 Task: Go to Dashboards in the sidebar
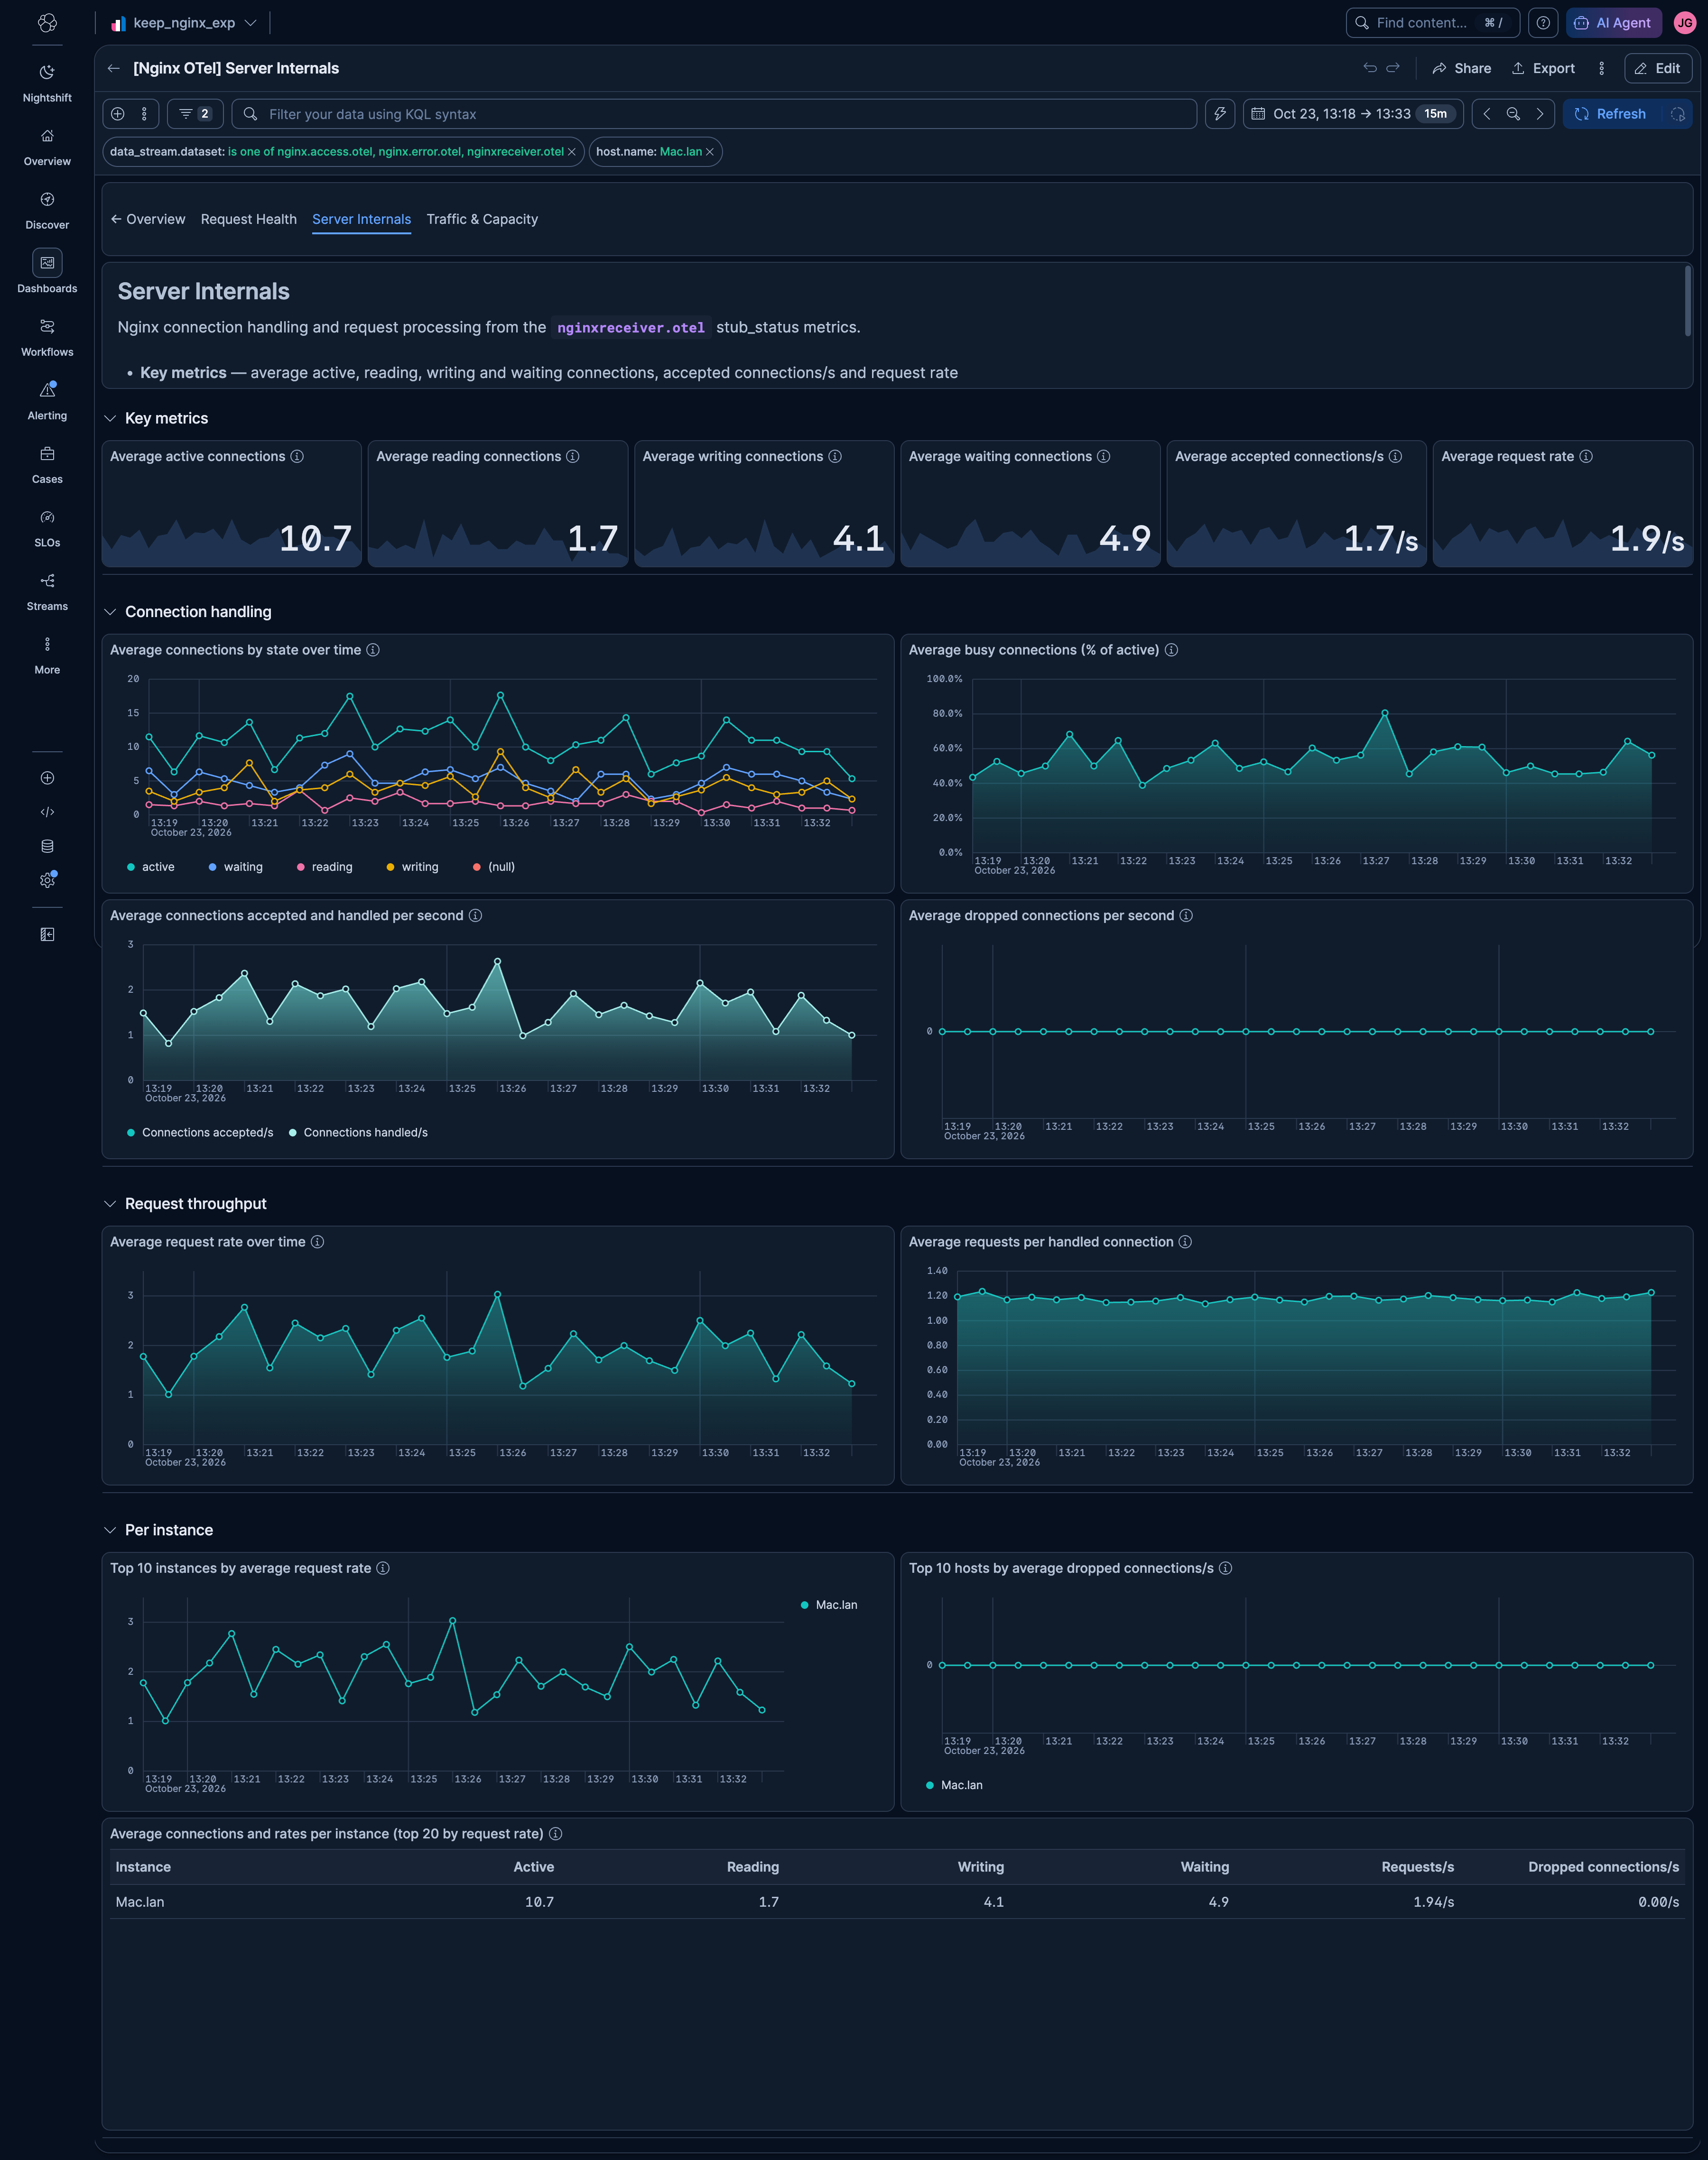coord(47,273)
